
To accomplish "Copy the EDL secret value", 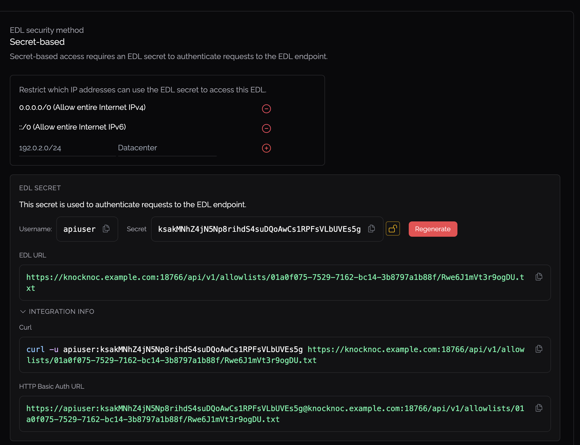I will coord(371,229).
